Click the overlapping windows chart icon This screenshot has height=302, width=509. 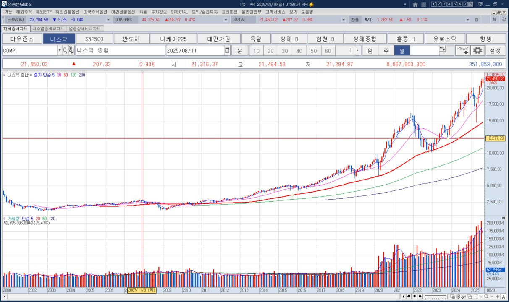coord(469,296)
